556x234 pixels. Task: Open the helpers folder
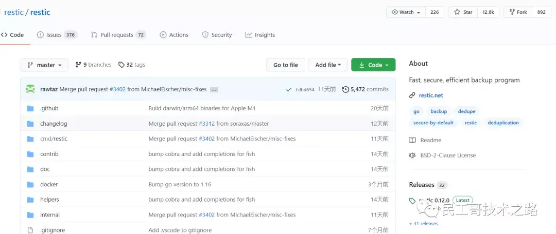click(x=49, y=200)
